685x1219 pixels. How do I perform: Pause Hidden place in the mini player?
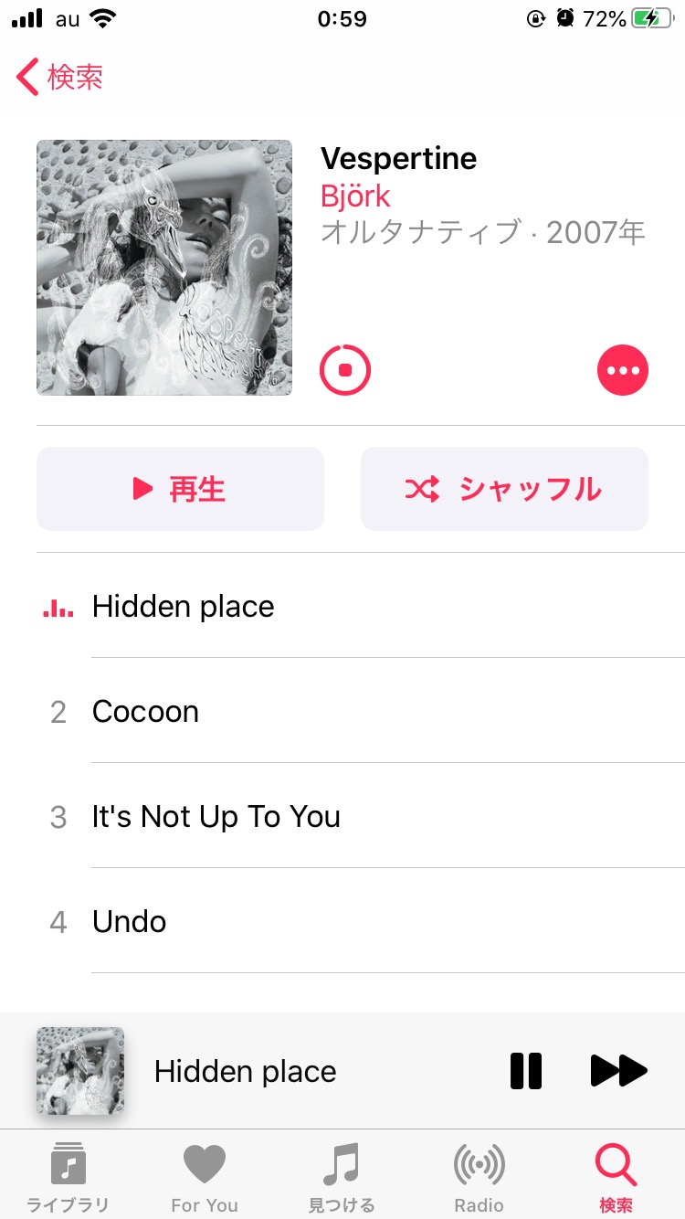coord(526,1071)
